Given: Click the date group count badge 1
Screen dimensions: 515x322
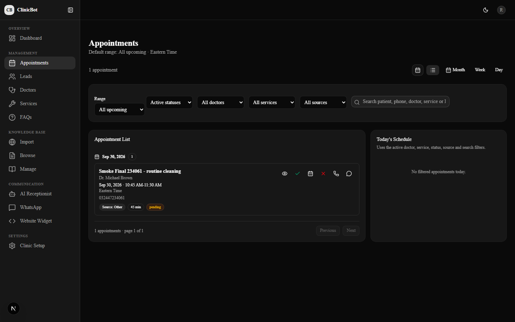Looking at the screenshot, I should pos(132,157).
